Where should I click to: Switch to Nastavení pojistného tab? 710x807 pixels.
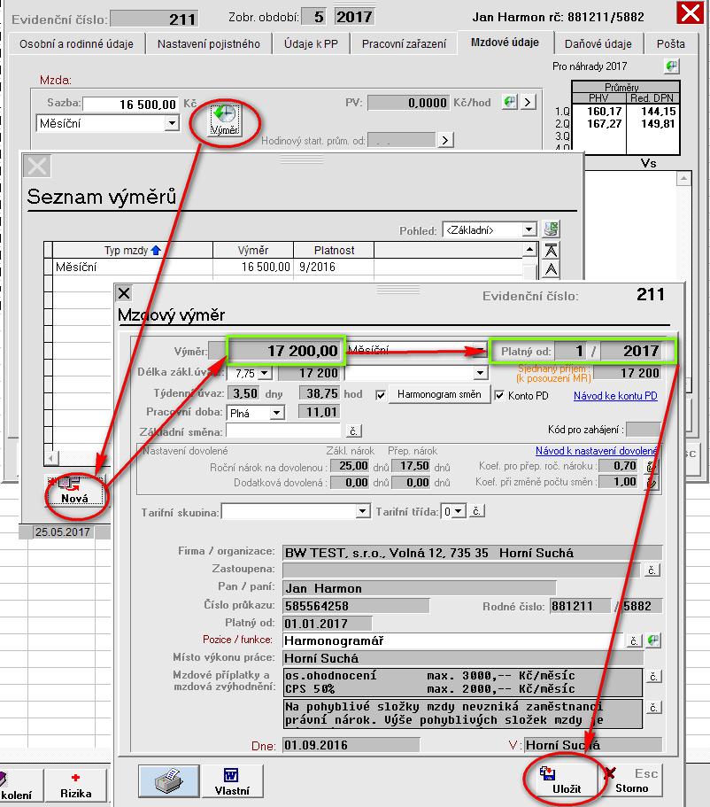coord(208,43)
